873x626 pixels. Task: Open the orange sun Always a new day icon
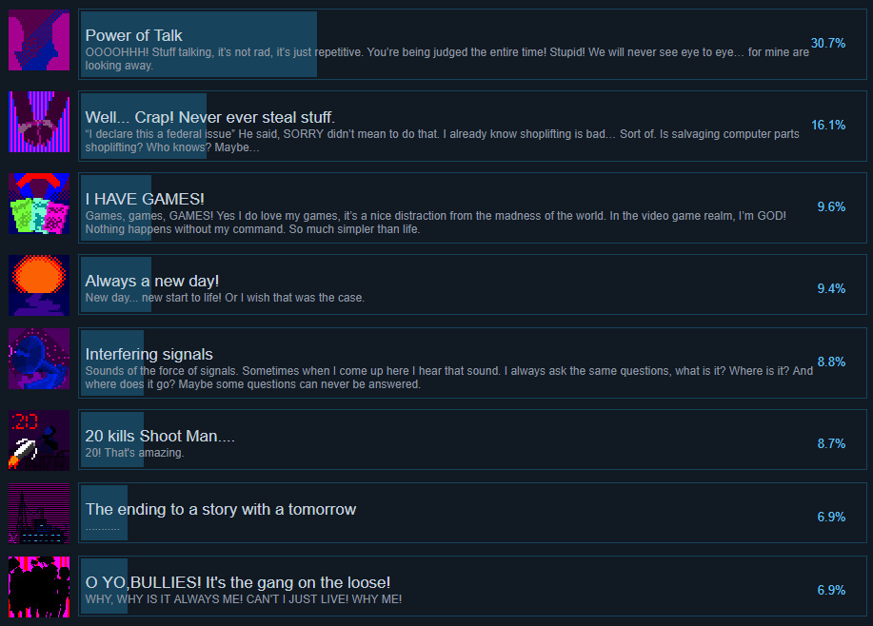pos(39,285)
